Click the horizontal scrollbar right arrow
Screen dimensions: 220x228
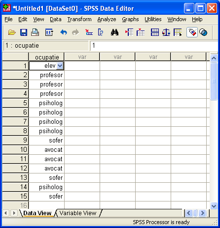pyautogui.click(x=203, y=213)
